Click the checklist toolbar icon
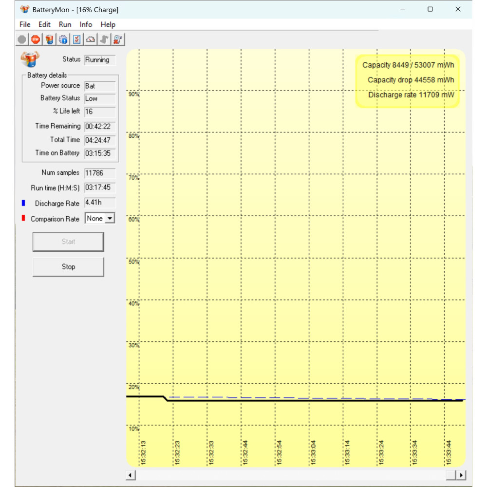The width and height of the screenshot is (487, 487). point(76,39)
